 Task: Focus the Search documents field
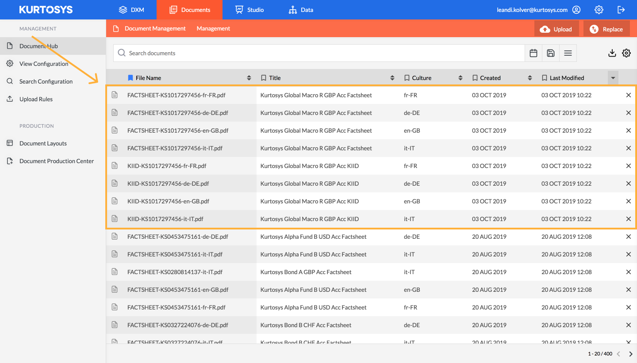pyautogui.click(x=319, y=53)
